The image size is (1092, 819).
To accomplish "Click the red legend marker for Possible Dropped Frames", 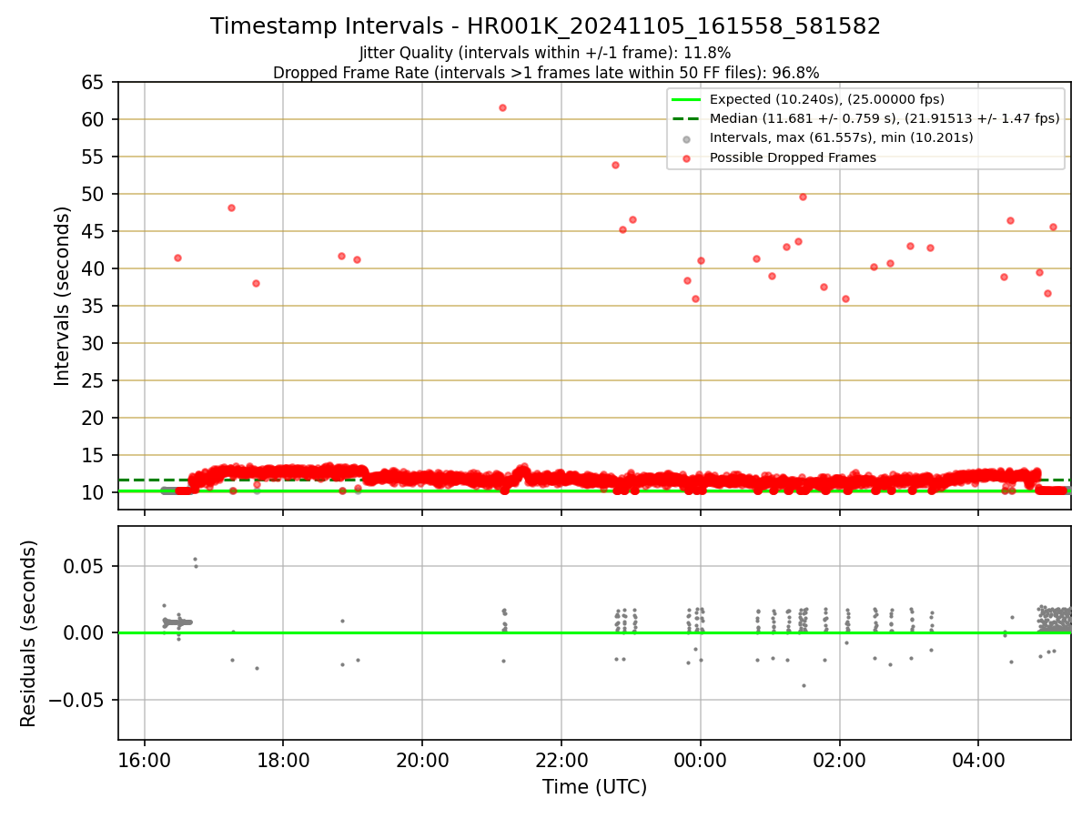I will [687, 158].
